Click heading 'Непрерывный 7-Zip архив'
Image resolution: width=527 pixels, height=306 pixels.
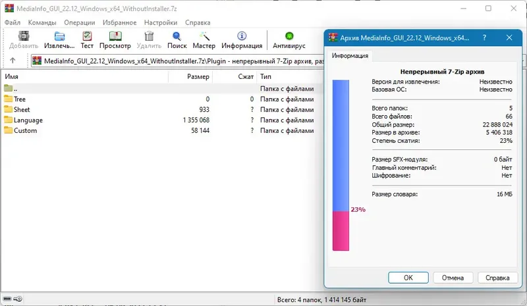pyautogui.click(x=442, y=72)
